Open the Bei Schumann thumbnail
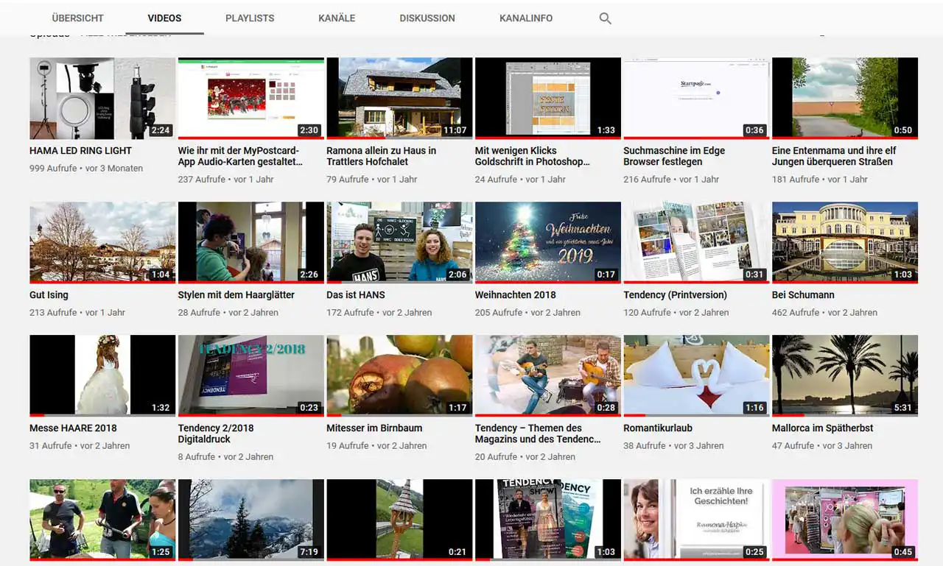Image resolution: width=943 pixels, height=566 pixels. (x=845, y=243)
